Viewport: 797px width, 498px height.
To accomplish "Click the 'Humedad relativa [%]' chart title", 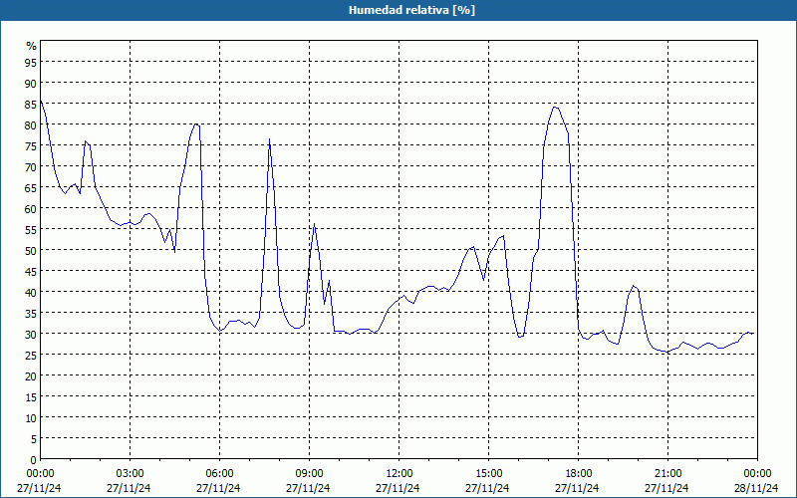I will (x=411, y=10).
